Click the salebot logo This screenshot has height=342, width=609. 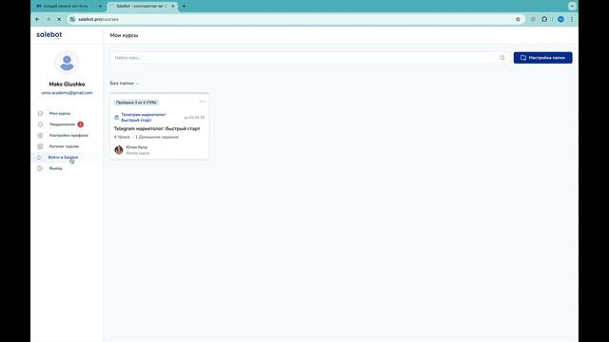click(49, 35)
